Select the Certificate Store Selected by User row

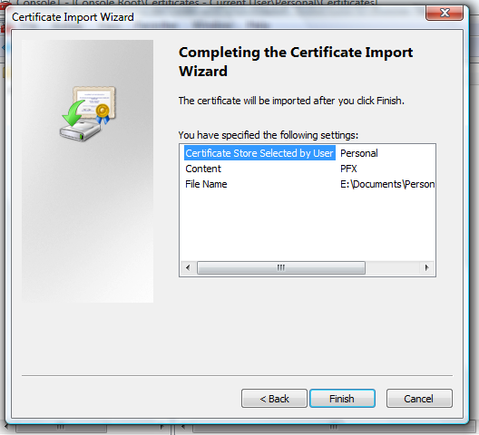pyautogui.click(x=259, y=153)
